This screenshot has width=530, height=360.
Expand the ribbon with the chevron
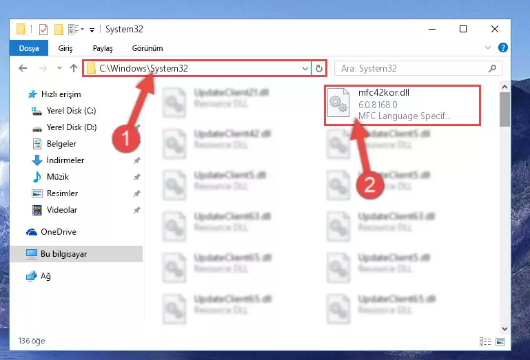[487, 47]
